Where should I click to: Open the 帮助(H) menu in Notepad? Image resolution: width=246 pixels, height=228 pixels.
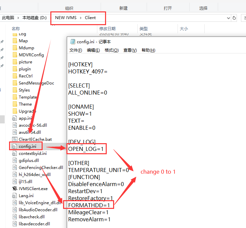click(x=148, y=50)
